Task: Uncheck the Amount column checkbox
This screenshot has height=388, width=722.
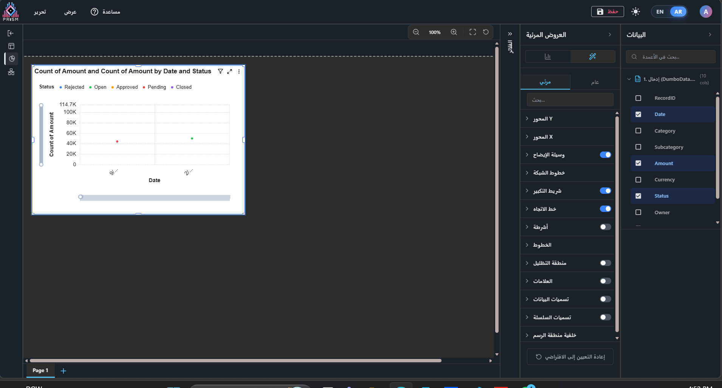Action: [x=638, y=163]
